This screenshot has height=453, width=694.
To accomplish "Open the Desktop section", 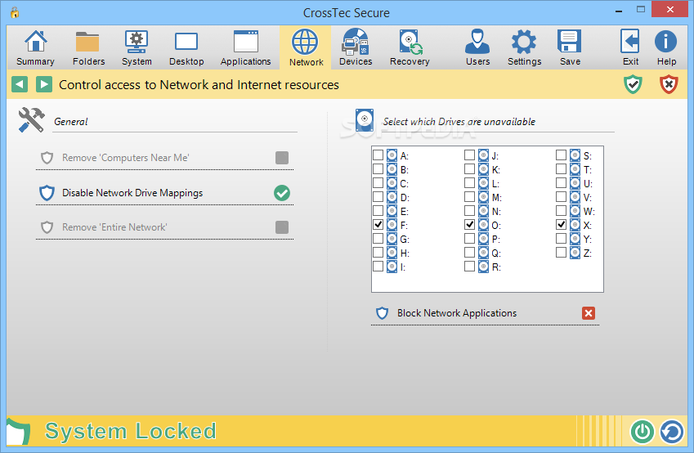I will click(x=186, y=47).
